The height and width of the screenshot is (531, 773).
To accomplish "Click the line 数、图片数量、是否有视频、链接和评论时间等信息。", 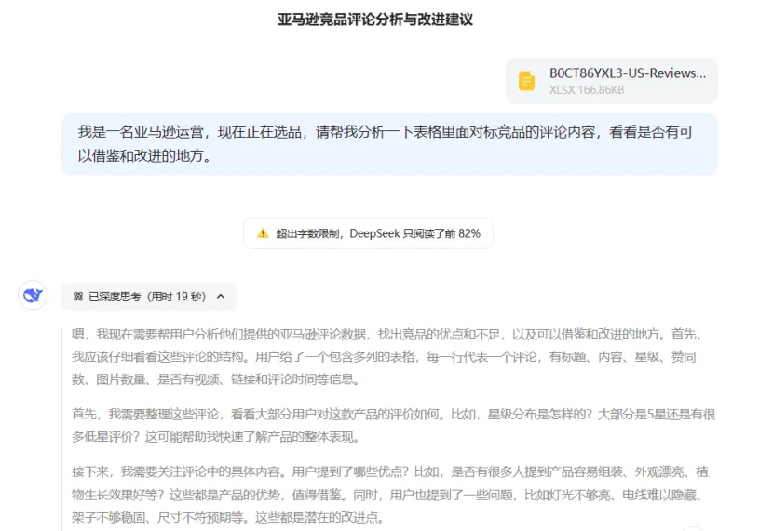I will pyautogui.click(x=215, y=379).
